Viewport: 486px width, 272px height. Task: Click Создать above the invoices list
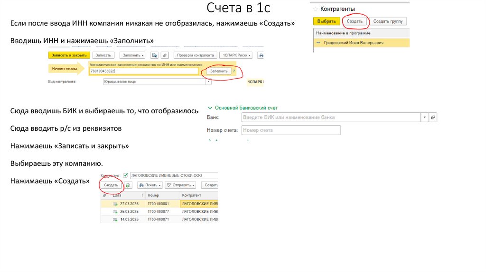tap(111, 185)
